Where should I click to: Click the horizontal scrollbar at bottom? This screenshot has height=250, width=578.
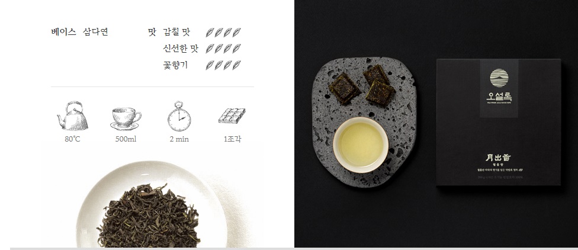click(x=294, y=249)
